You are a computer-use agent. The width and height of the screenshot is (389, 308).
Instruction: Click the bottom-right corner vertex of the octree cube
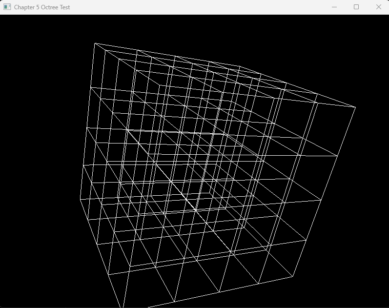click(292, 277)
